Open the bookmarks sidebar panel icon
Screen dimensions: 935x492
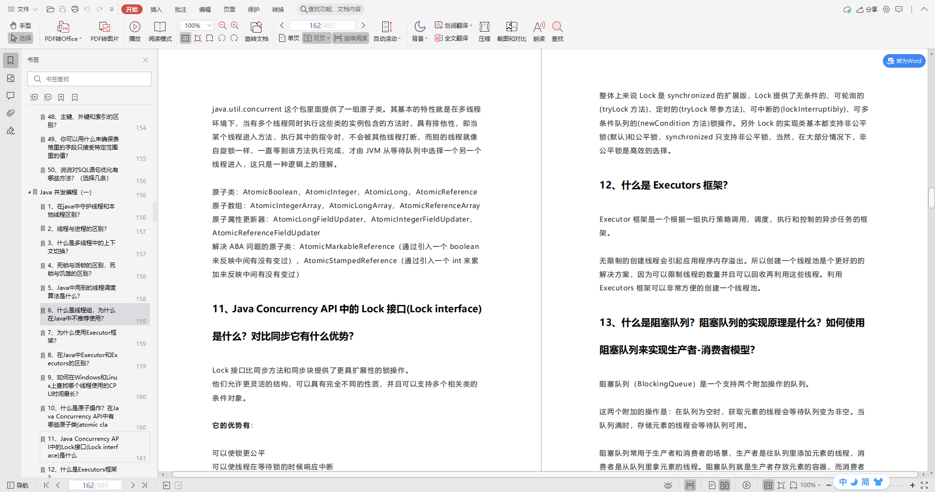(11, 60)
